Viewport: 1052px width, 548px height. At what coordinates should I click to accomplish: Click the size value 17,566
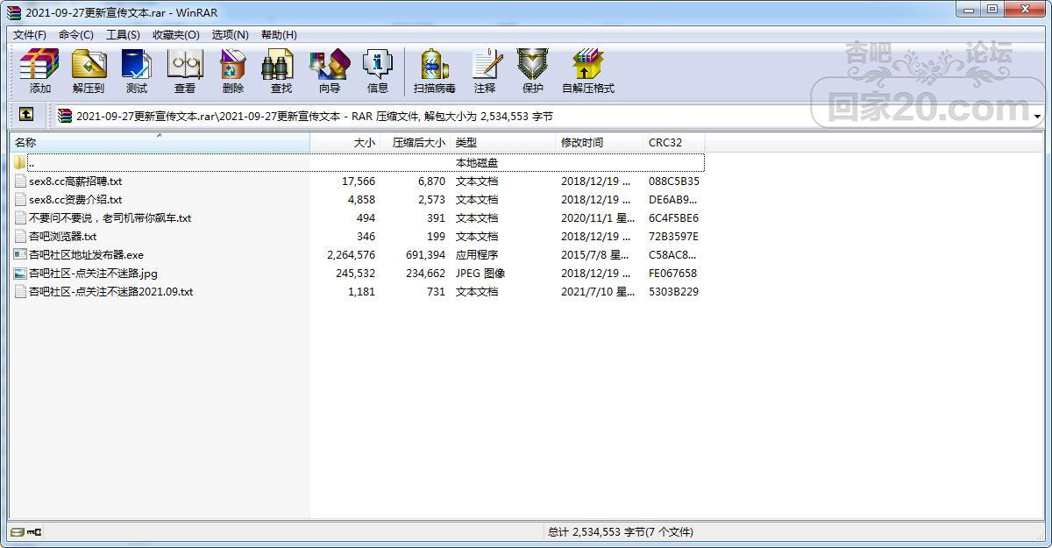pyautogui.click(x=359, y=181)
